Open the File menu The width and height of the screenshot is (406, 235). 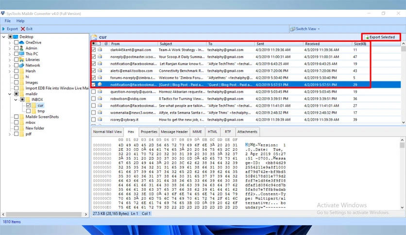(7, 21)
